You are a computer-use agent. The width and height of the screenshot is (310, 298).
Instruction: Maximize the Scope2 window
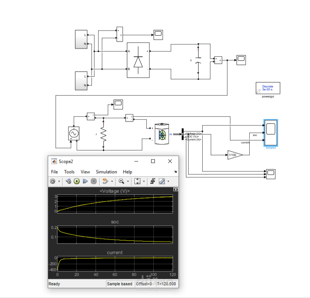[153, 161]
